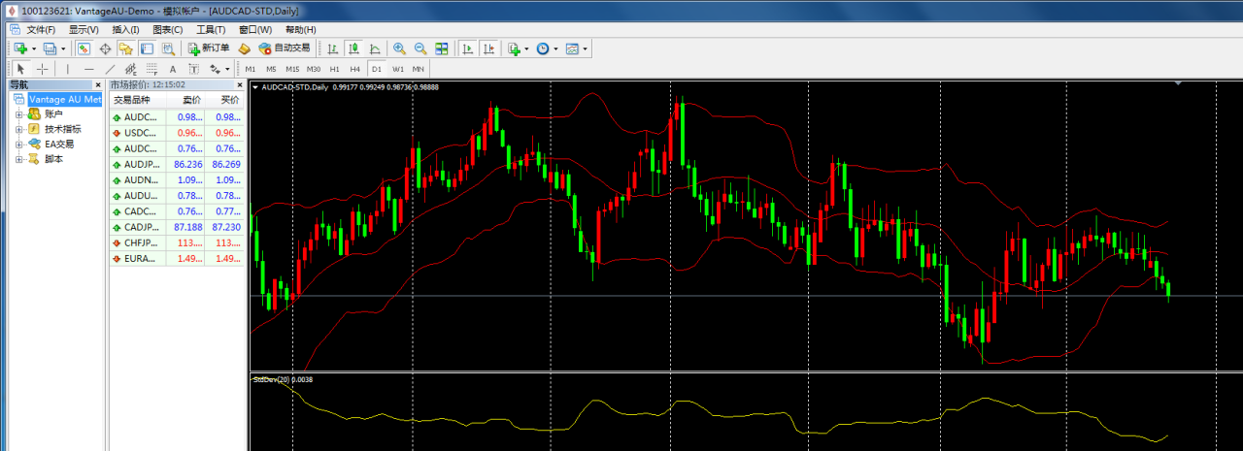The width and height of the screenshot is (1243, 451).
Task: Open the 图表(C) menu
Action: pos(168,30)
